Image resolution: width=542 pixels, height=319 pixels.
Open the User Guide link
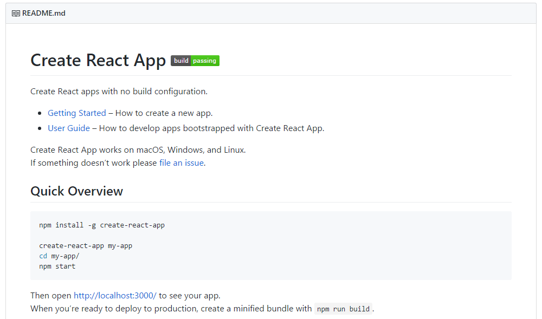coord(69,128)
